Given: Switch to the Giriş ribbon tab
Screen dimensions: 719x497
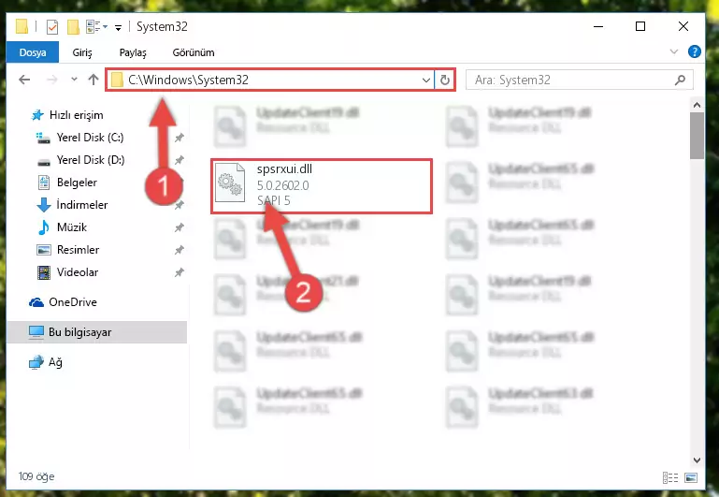Looking at the screenshot, I should pyautogui.click(x=82, y=52).
